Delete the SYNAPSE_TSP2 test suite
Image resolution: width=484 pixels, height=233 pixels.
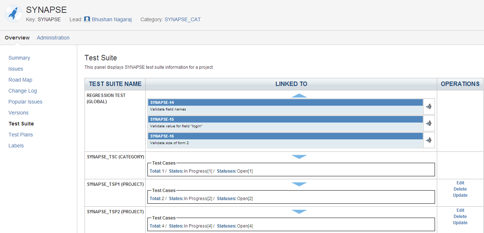460,217
